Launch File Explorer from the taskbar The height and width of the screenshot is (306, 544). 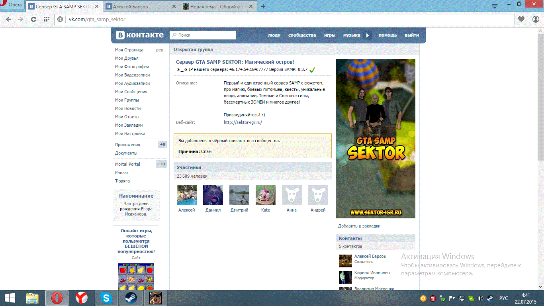click(33, 298)
